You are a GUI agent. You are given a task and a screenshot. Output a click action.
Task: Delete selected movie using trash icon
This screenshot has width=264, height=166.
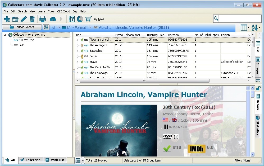pos(32,19)
